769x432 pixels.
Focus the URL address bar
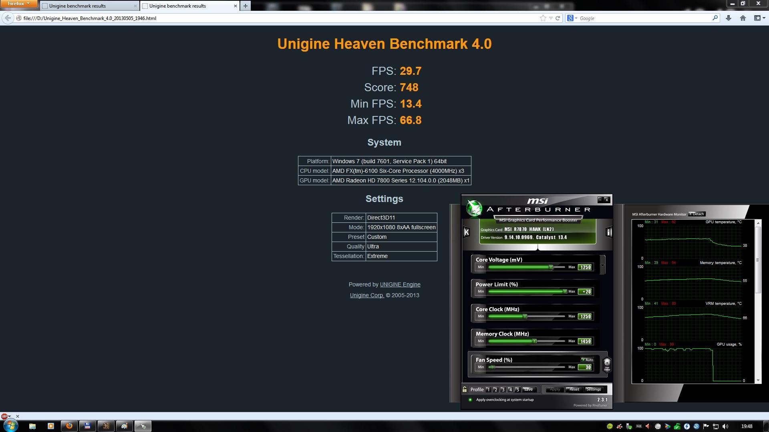click(276, 18)
